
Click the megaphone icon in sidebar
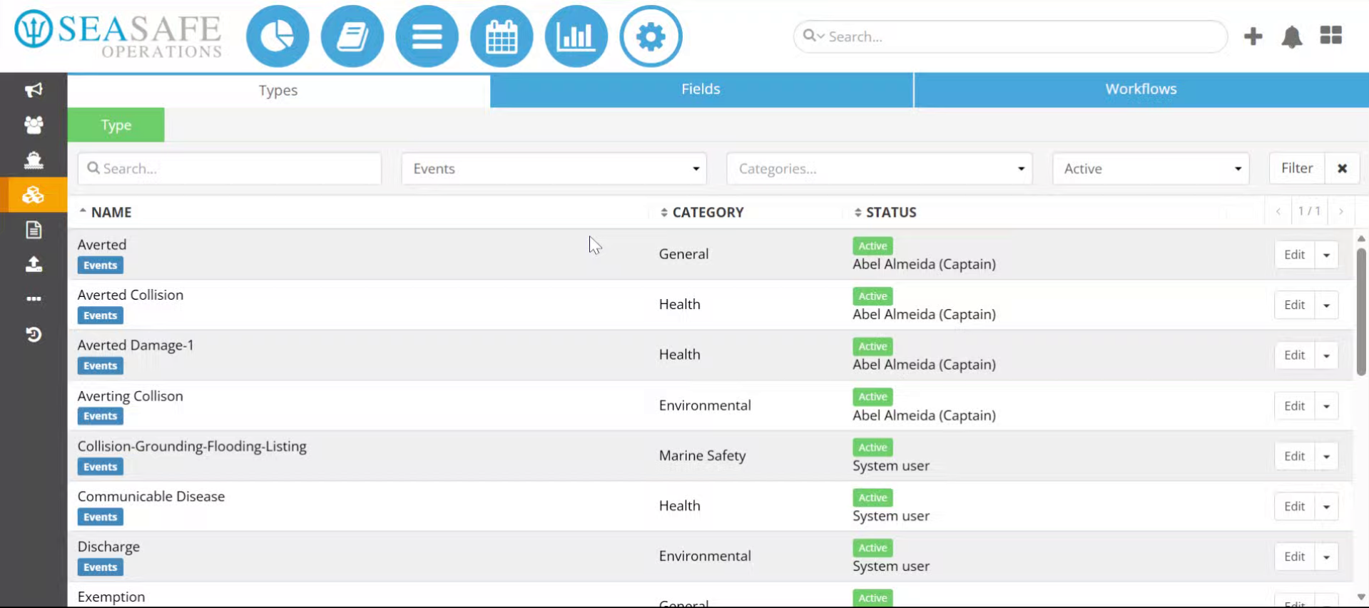(34, 90)
